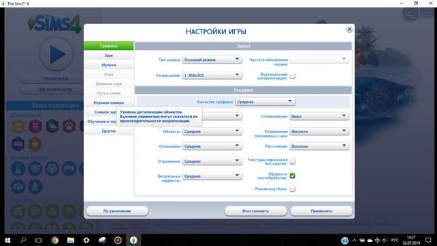Expand the Качество графики dropdown
437x246 pixels.
[265, 102]
